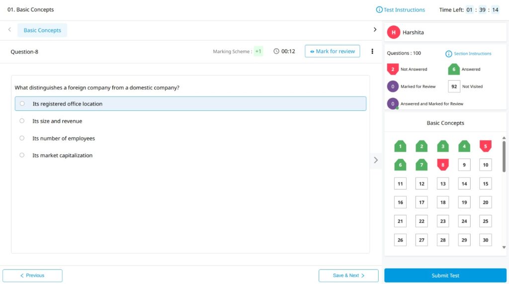Jump to answered question 3 badge

coord(442,146)
